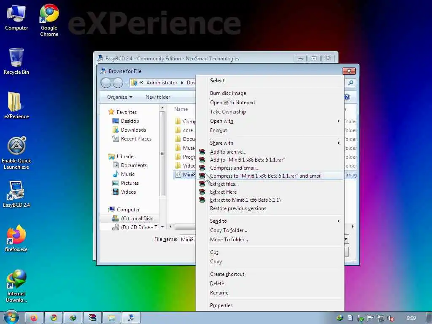Choose Burn disc image

click(x=270, y=93)
